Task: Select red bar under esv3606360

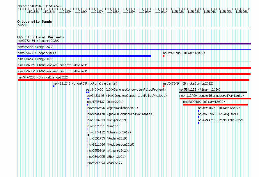Action: pyautogui.click(x=134, y=74)
